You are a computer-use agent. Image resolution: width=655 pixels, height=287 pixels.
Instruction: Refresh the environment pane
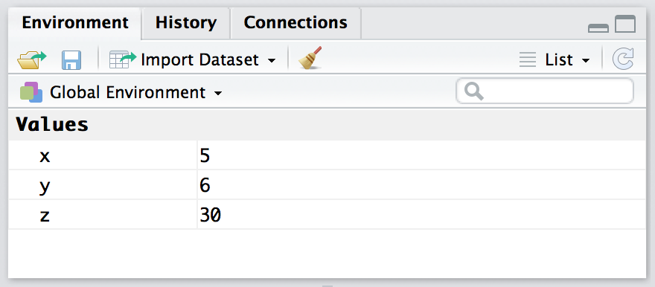(x=623, y=59)
